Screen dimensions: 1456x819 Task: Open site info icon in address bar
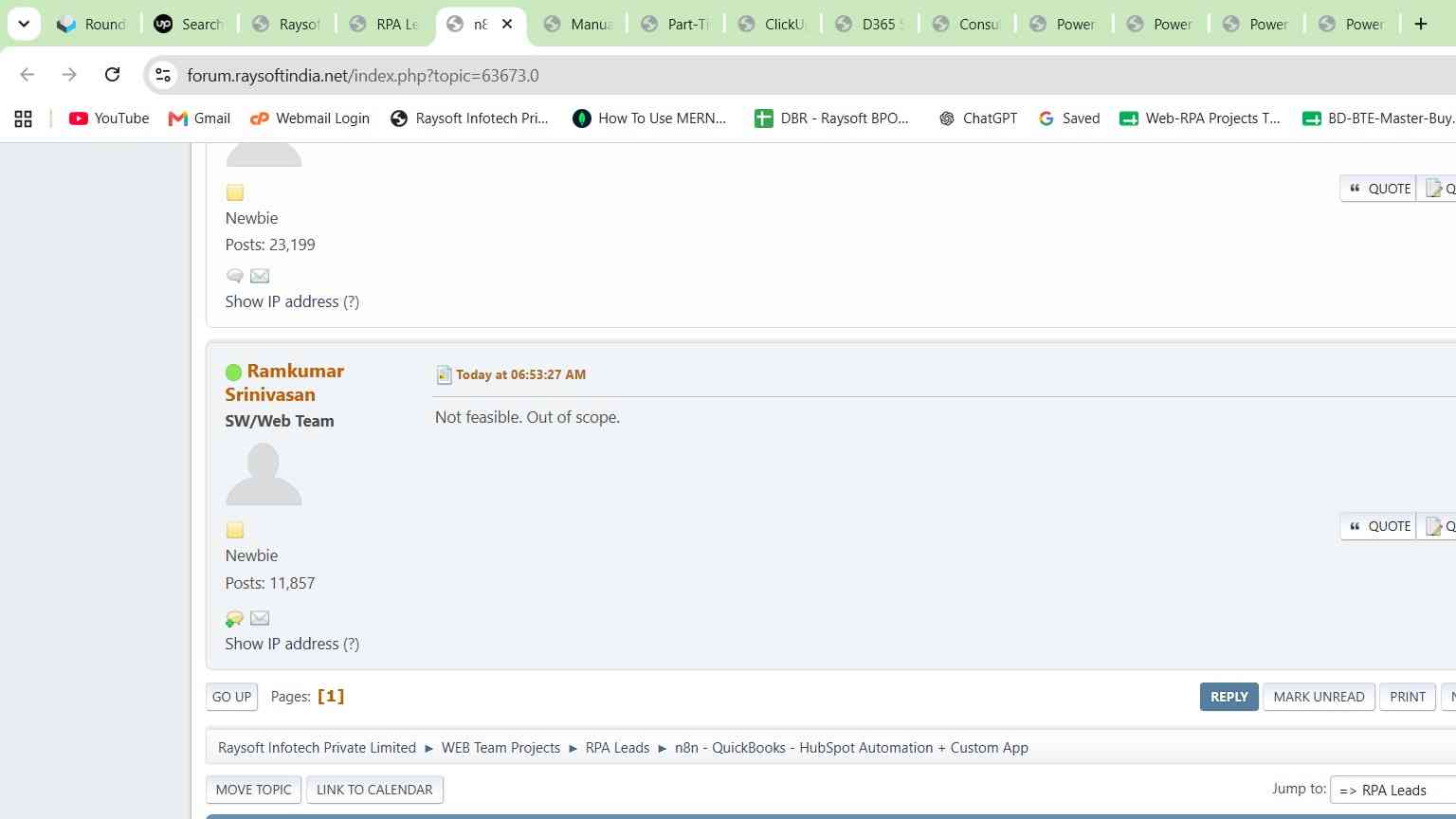pos(163,75)
